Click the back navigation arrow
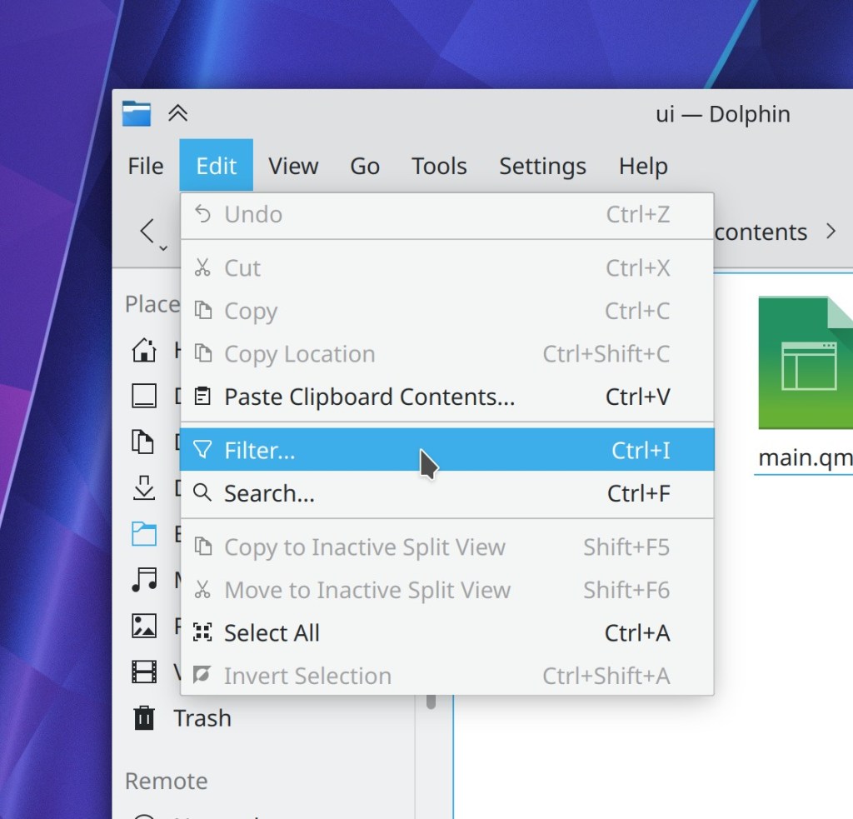Image resolution: width=853 pixels, height=819 pixels. tap(147, 231)
